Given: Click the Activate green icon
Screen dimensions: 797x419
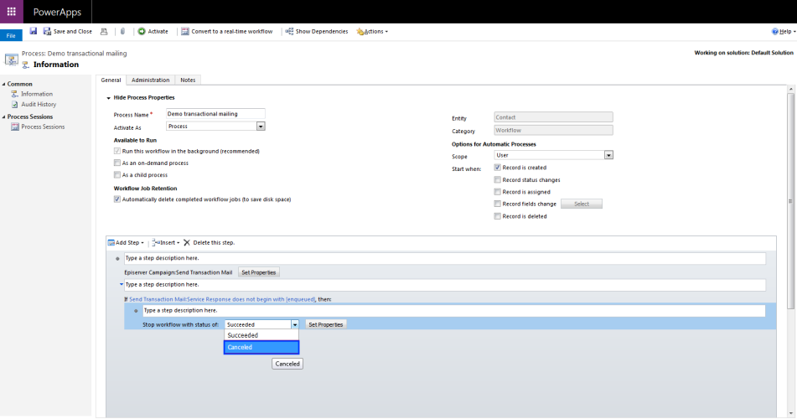Looking at the screenshot, I should coord(142,32).
